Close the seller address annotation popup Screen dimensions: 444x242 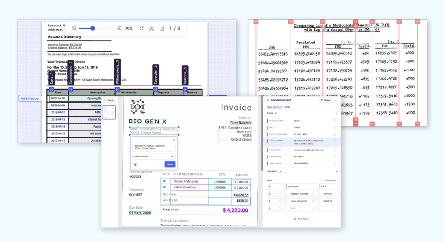(174, 140)
